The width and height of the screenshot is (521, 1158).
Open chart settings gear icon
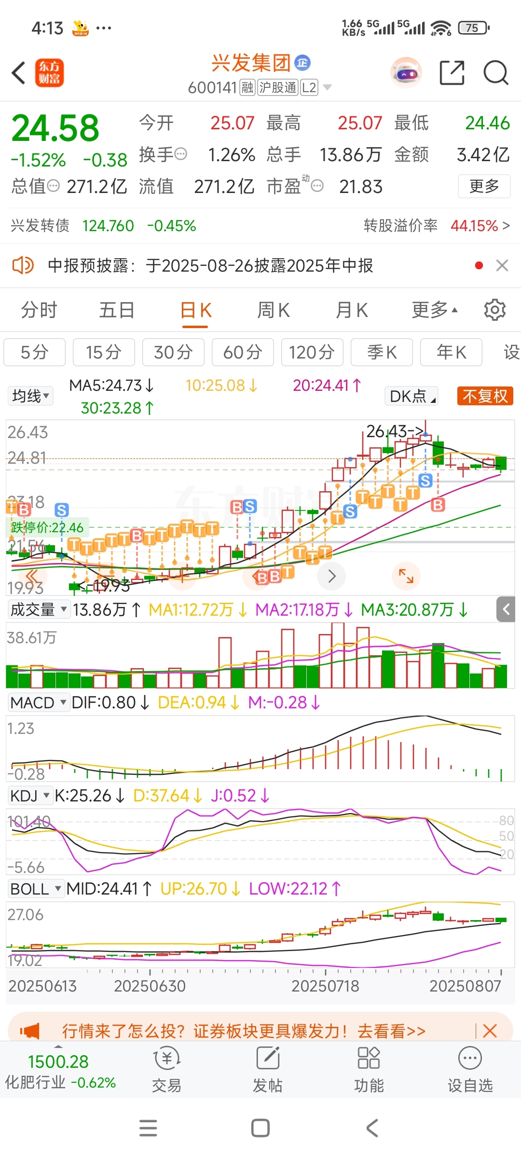494,310
